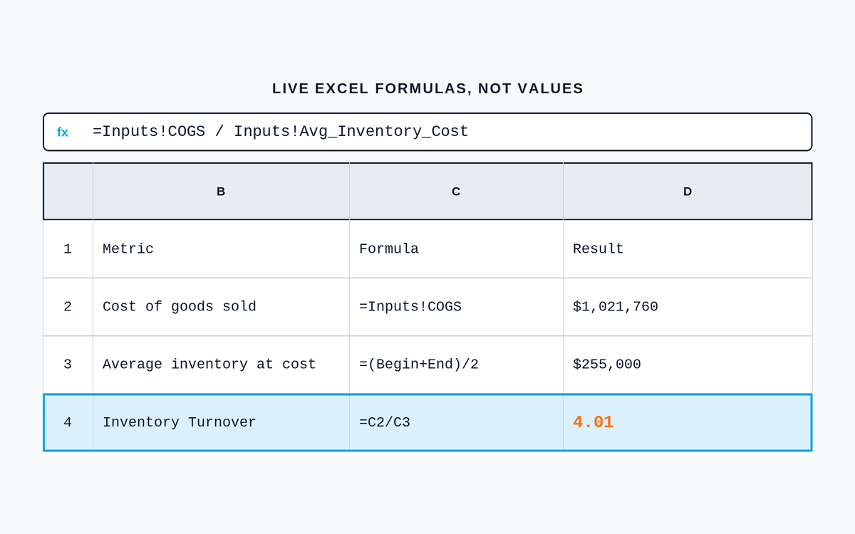Image resolution: width=855 pixels, height=534 pixels.
Task: Select row 2 header number
Action: [68, 307]
